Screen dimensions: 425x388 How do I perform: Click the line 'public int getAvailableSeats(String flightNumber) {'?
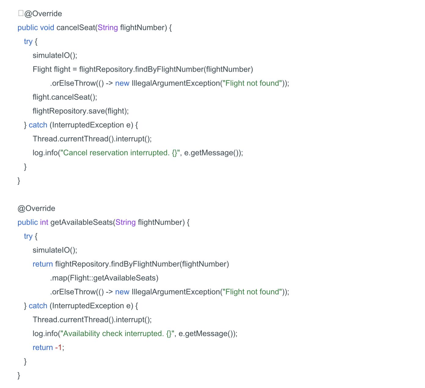[104, 222]
